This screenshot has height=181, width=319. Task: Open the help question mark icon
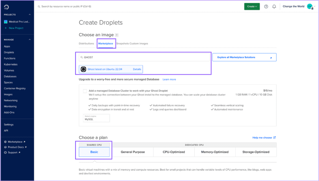[x=266, y=6]
